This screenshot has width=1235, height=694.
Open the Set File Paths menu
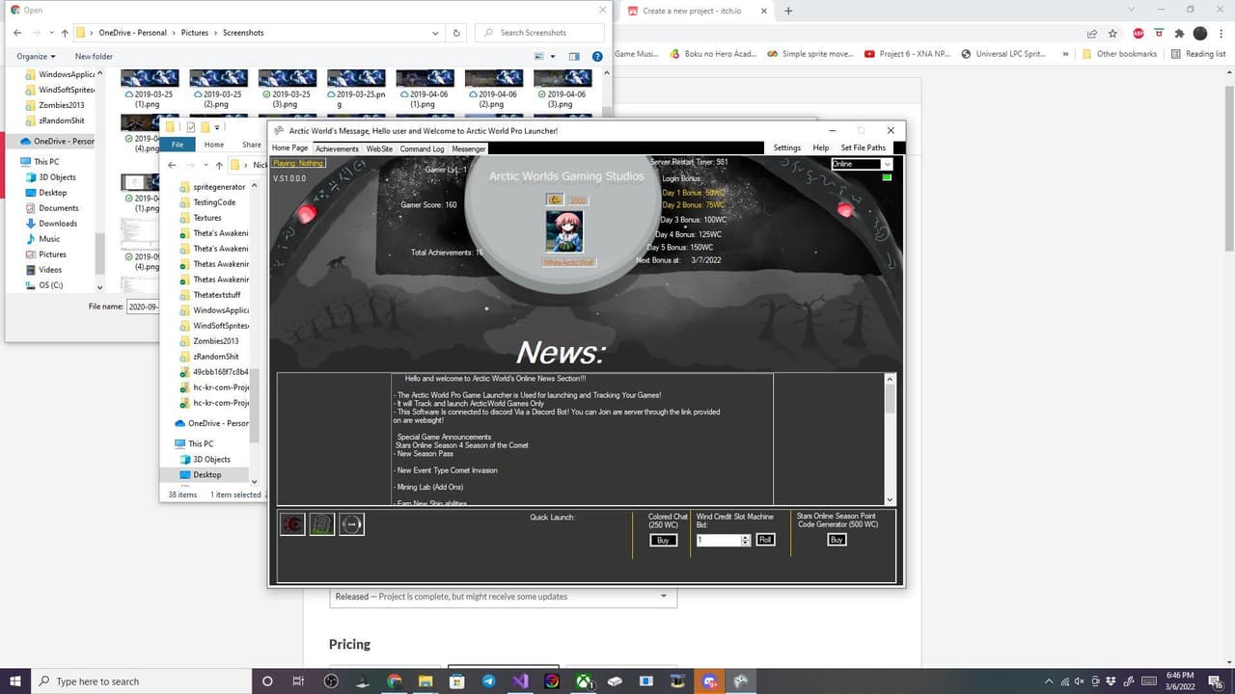click(x=864, y=147)
